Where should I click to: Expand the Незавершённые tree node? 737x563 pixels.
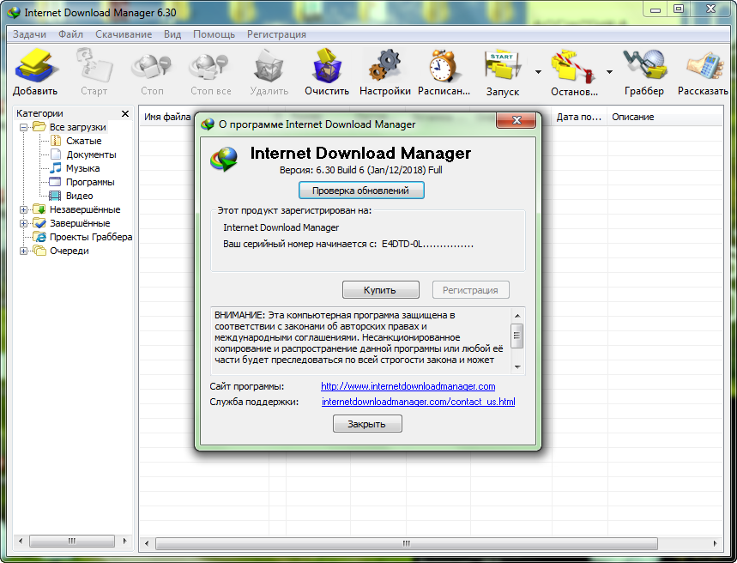click(23, 209)
